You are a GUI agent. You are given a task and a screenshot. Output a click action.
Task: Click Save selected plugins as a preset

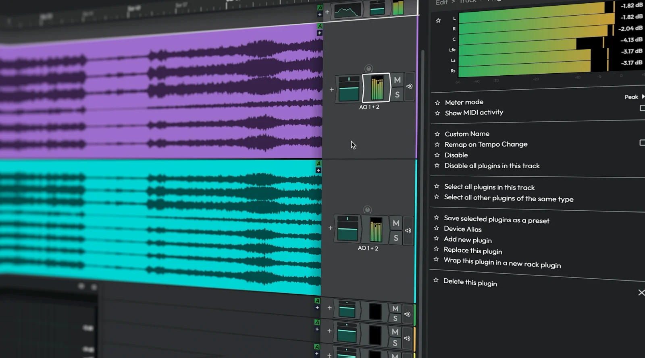tap(496, 219)
